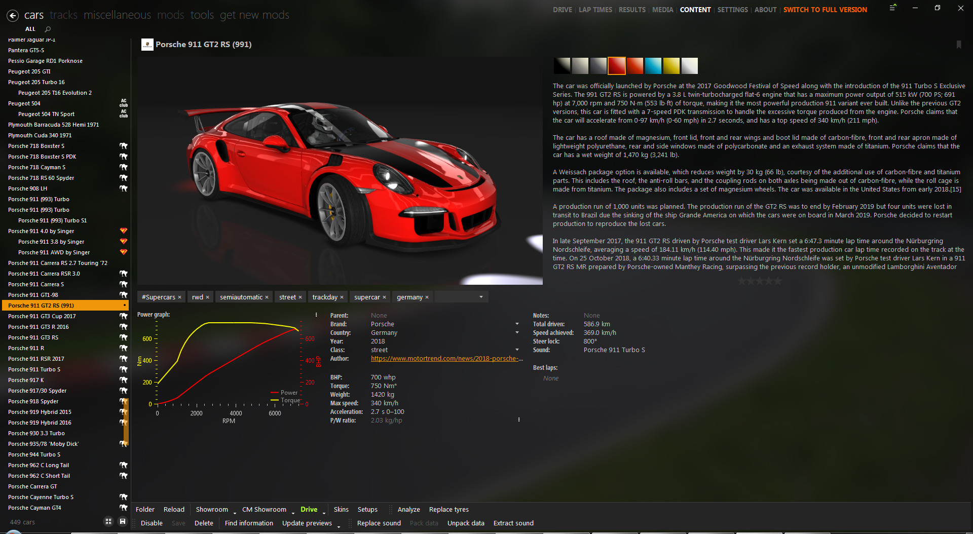Disable this car with the Disable button
Viewport: 973px width, 534px height.
(152, 523)
